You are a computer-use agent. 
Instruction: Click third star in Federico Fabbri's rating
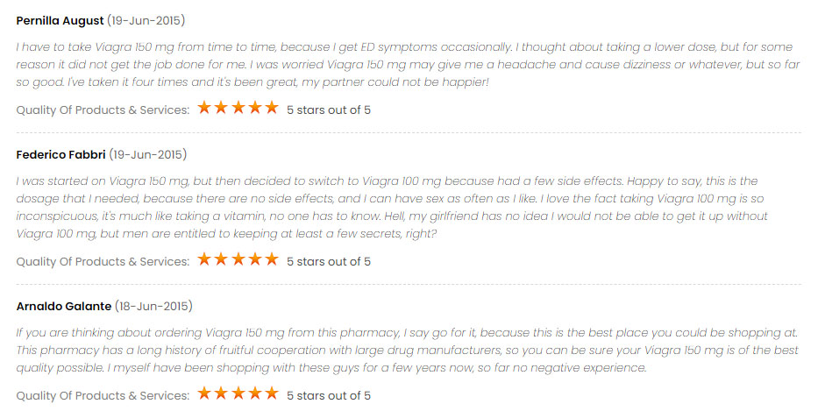click(238, 259)
